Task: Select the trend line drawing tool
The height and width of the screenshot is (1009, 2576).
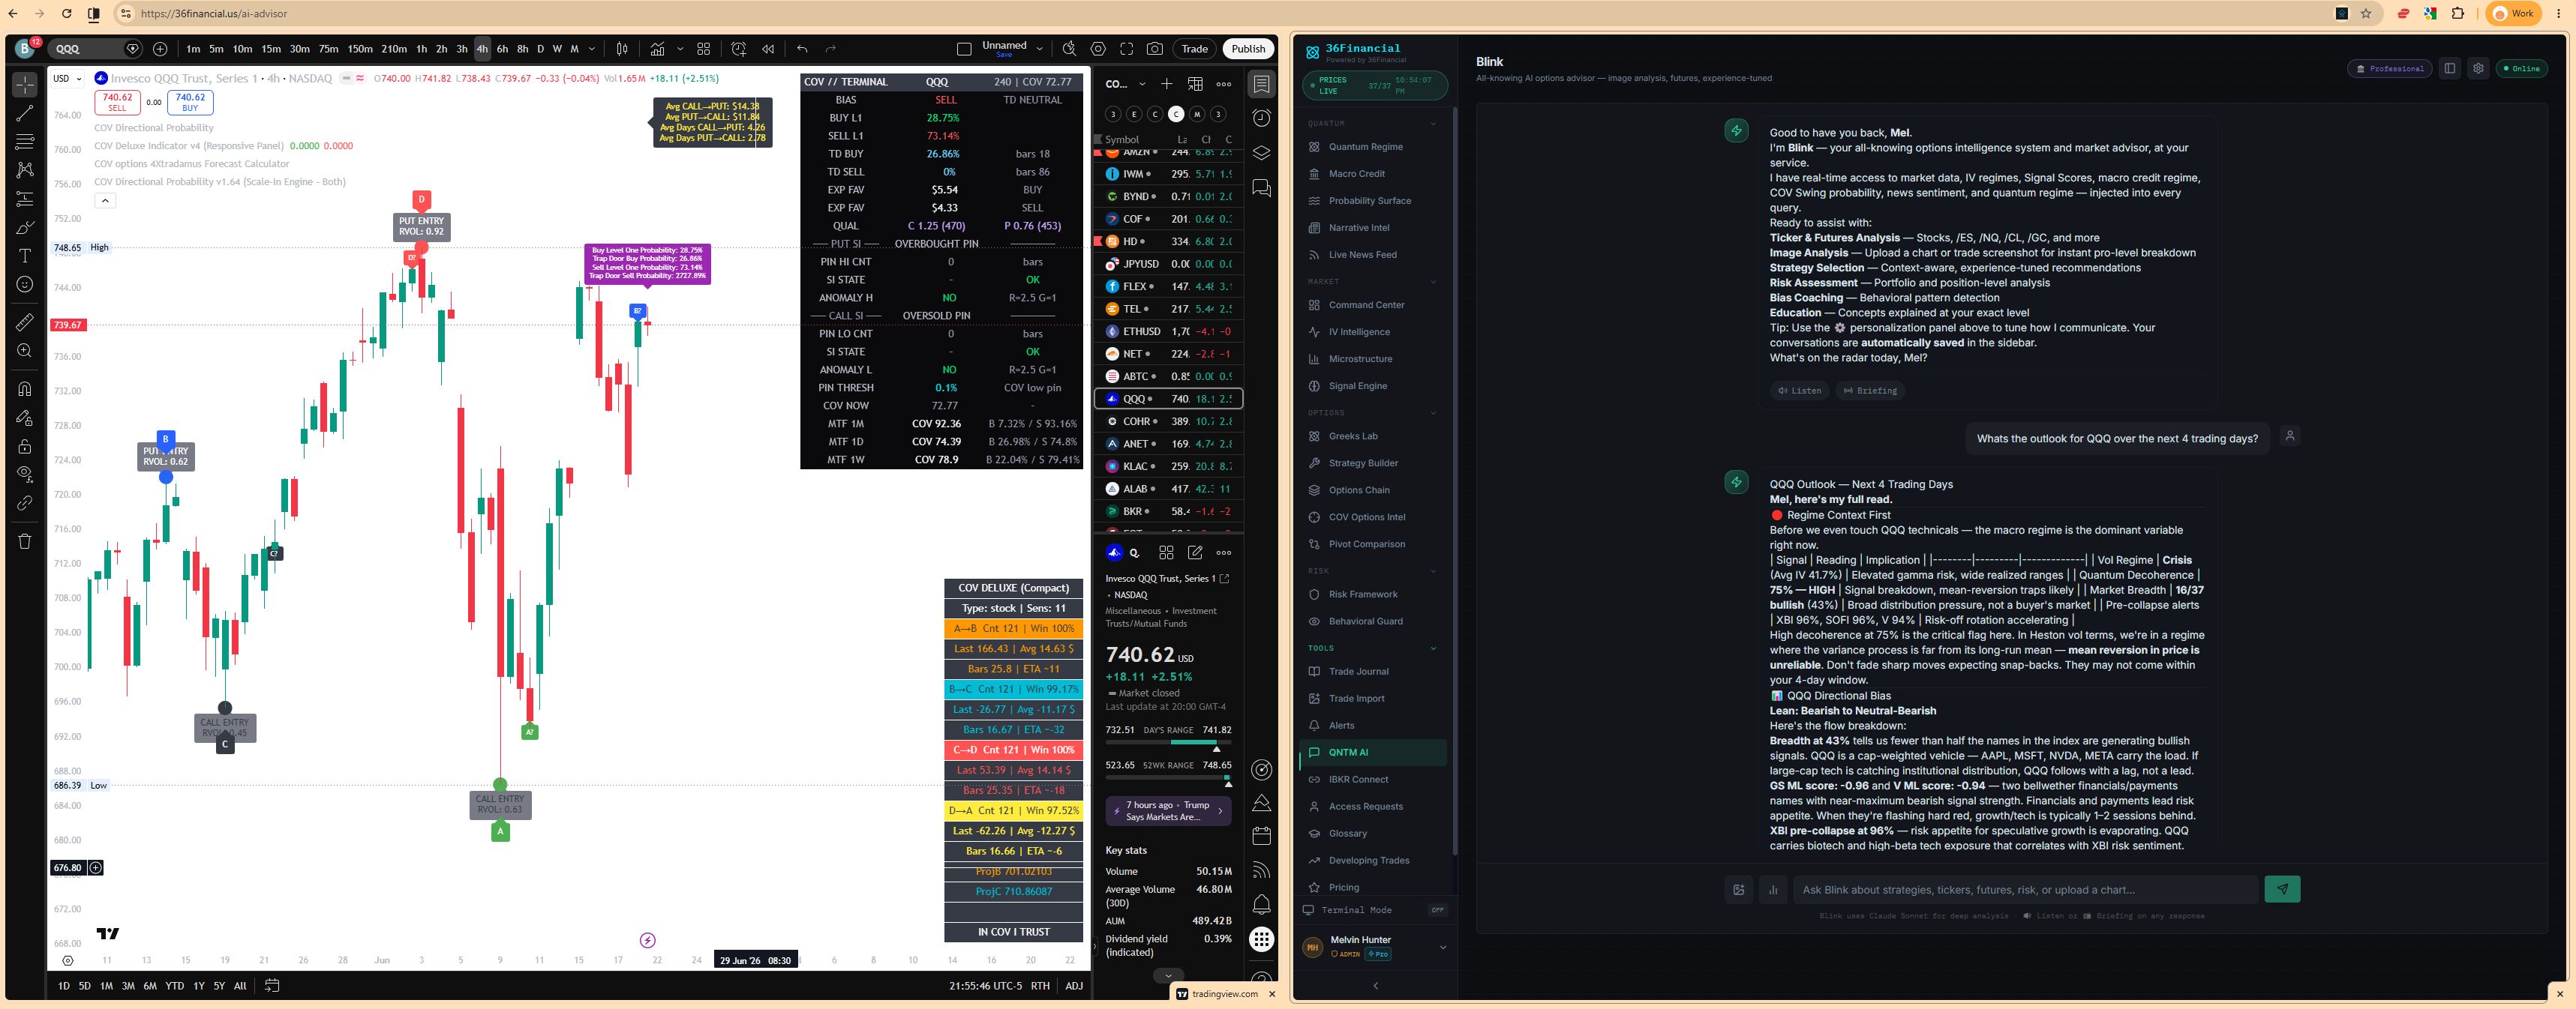Action: pos(25,113)
